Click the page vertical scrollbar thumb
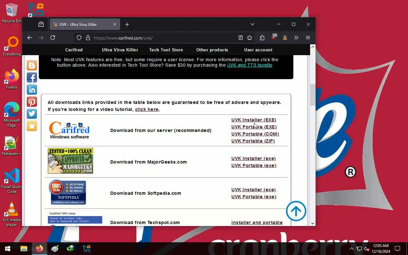The image size is (408, 255). click(x=313, y=94)
